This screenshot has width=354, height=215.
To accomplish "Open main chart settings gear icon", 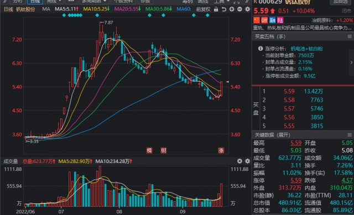I will (247, 9).
